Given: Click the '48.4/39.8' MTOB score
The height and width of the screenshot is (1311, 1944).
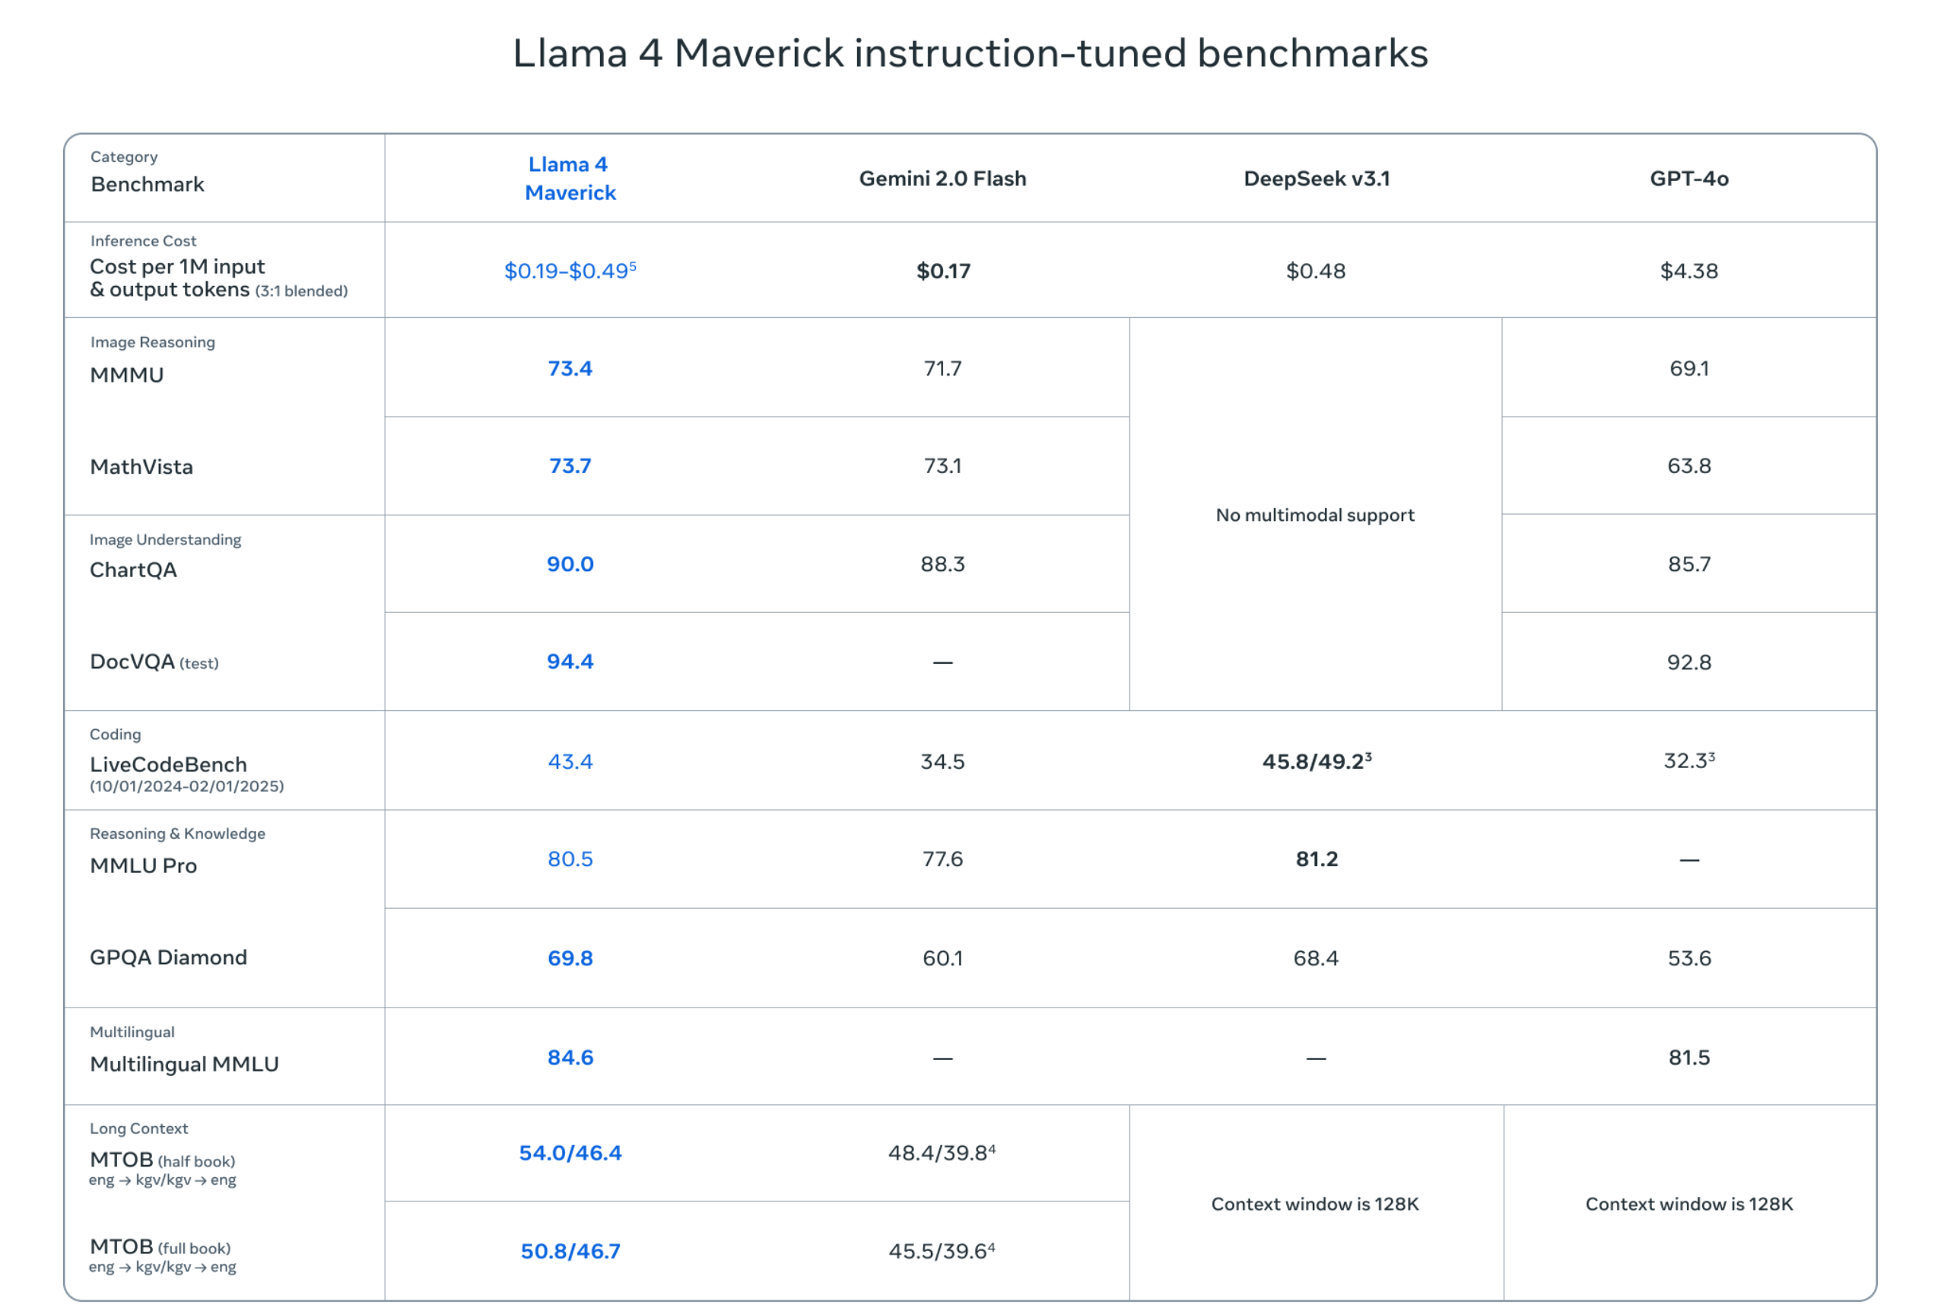Looking at the screenshot, I should pos(942,1153).
